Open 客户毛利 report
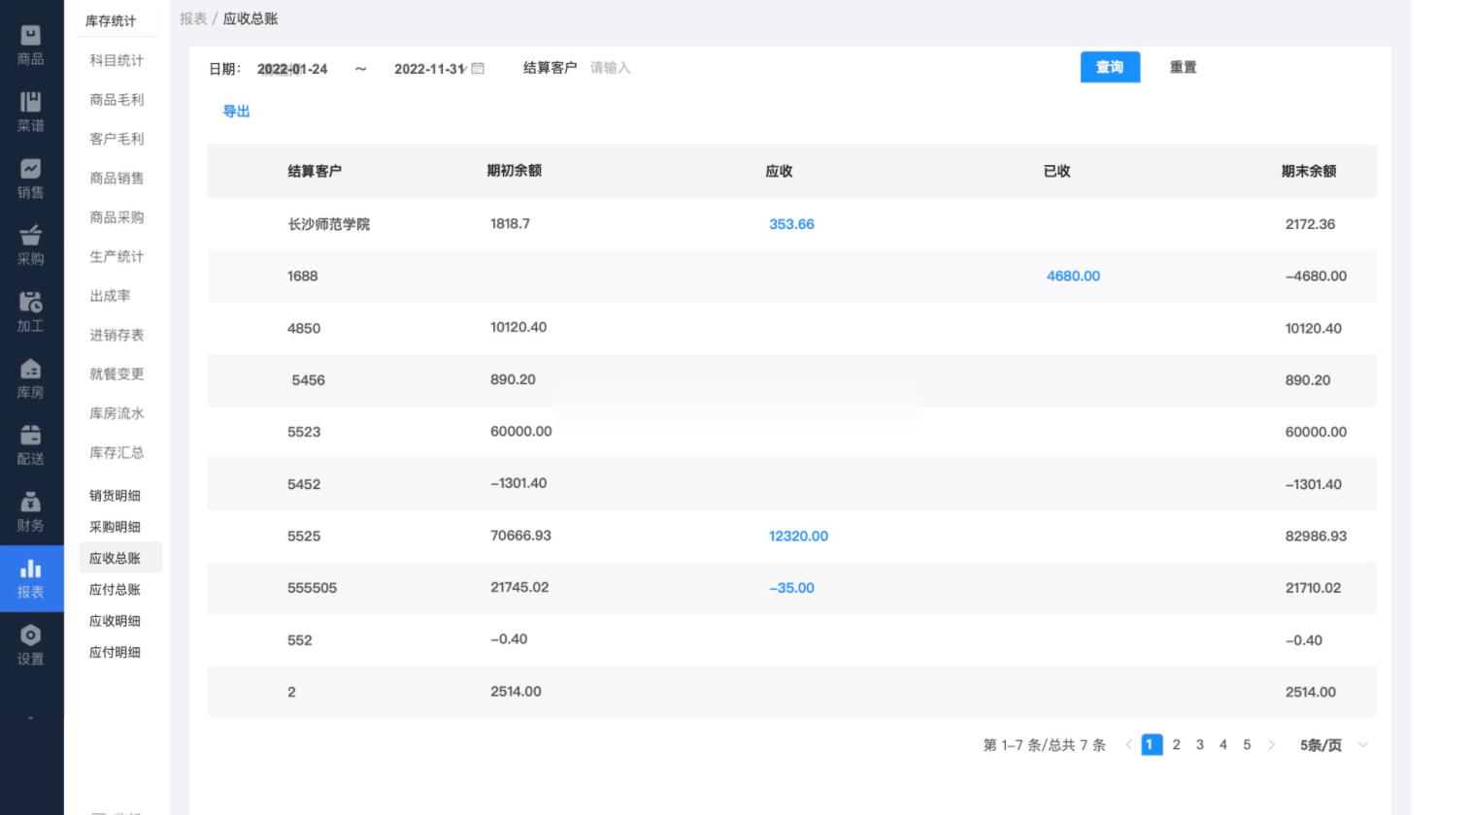The width and height of the screenshot is (1472, 815). tap(117, 139)
